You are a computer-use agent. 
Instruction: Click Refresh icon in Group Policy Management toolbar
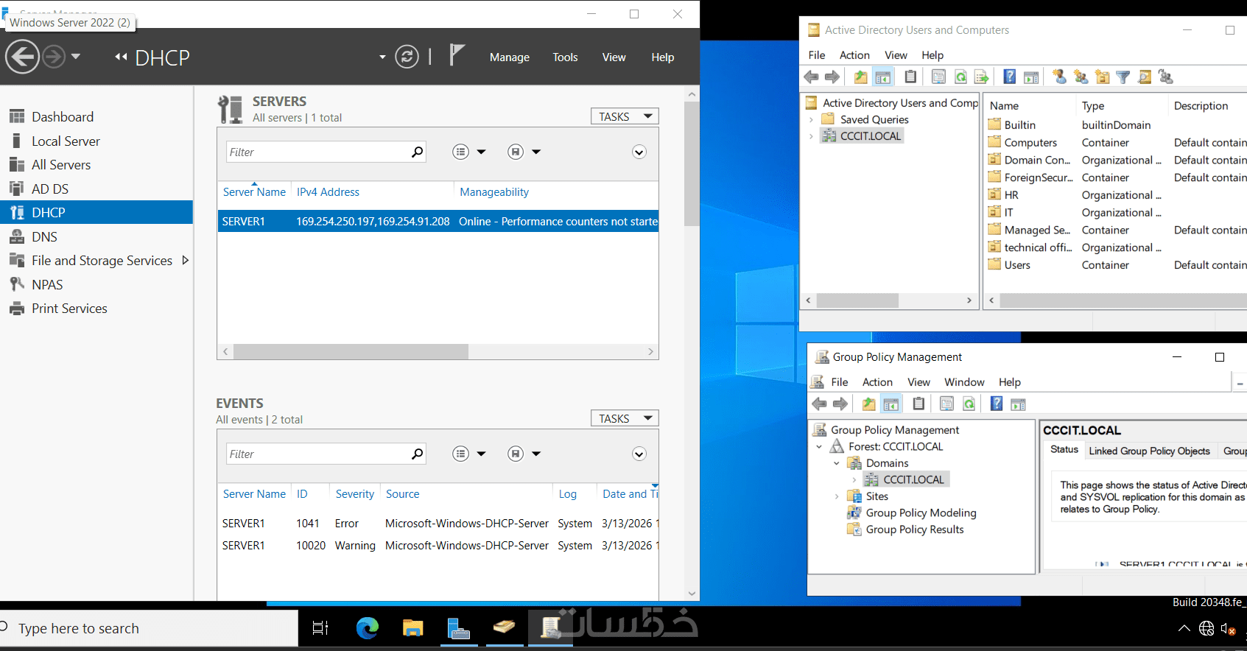point(969,404)
